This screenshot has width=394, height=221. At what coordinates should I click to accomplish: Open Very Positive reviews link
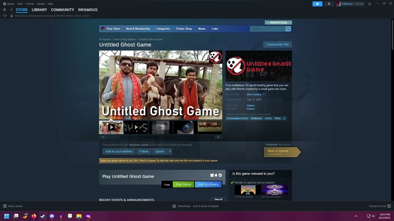tap(254, 95)
